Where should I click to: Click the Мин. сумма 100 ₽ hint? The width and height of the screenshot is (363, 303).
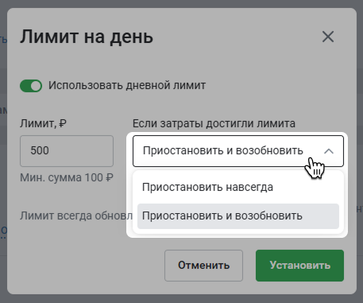(x=67, y=177)
